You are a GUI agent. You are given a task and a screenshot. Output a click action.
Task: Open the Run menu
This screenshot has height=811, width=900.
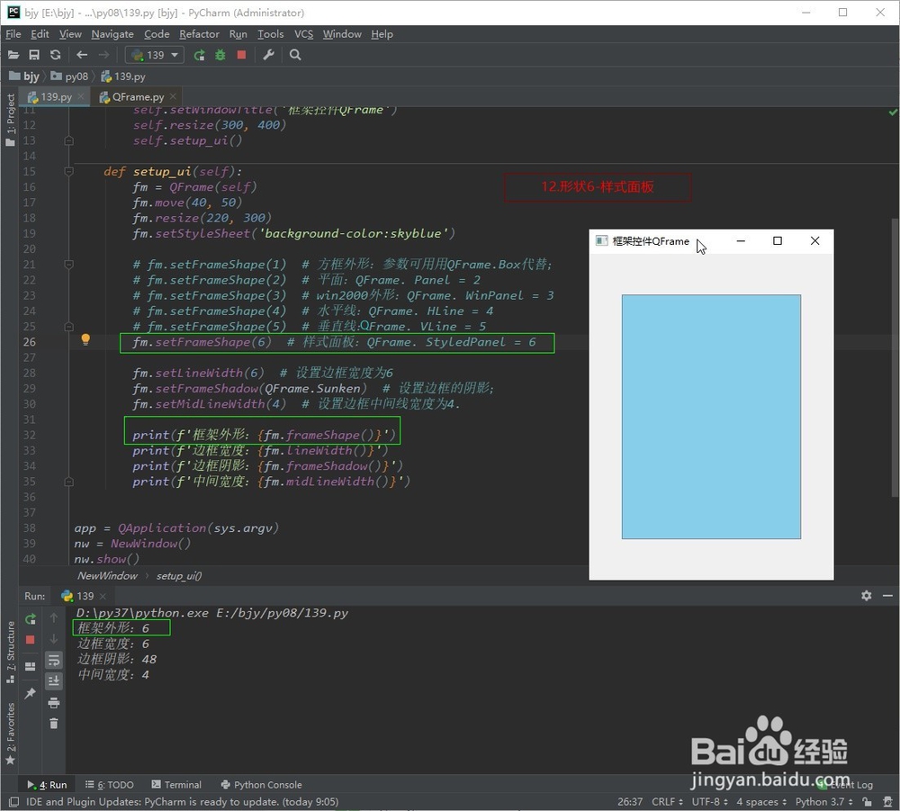pyautogui.click(x=238, y=34)
